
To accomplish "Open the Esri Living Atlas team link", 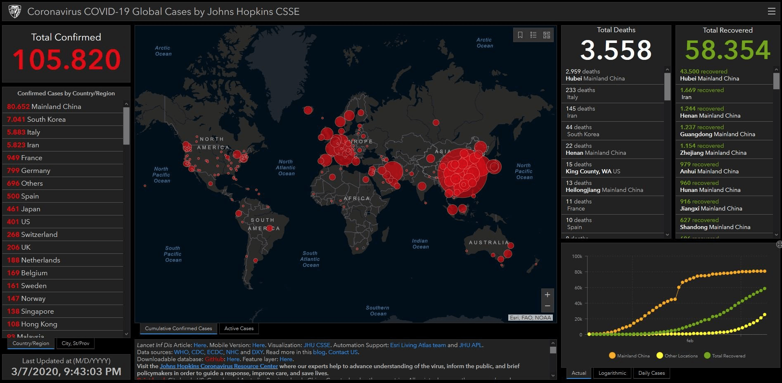I will tap(418, 345).
